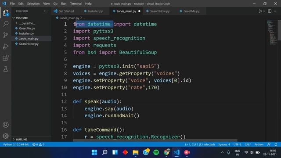Open Spotify from the taskbar
281x158 pixels.
point(156,152)
